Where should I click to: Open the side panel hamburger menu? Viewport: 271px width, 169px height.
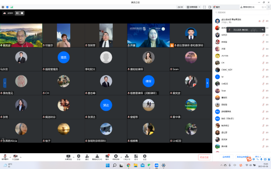point(269,7)
